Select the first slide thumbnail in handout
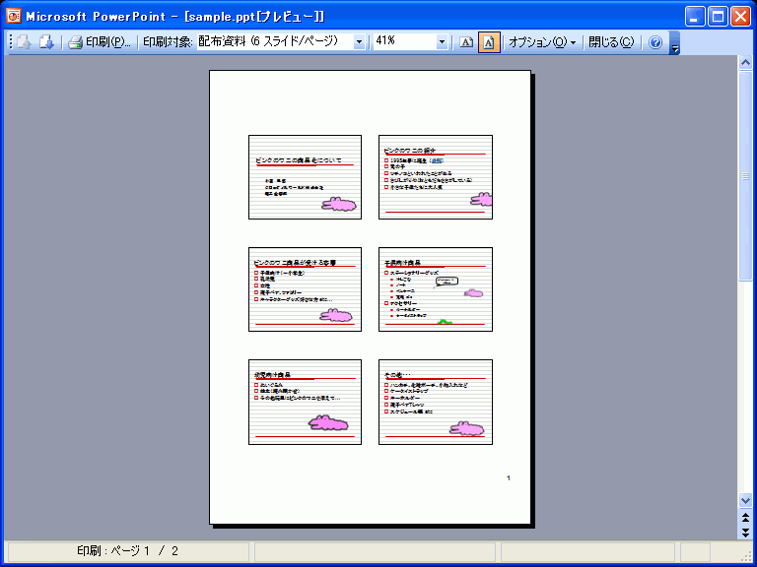 tap(306, 176)
